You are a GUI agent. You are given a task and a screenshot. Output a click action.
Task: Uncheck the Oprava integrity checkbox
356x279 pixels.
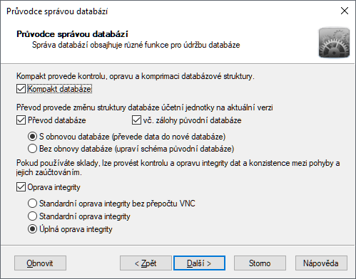[21, 187]
